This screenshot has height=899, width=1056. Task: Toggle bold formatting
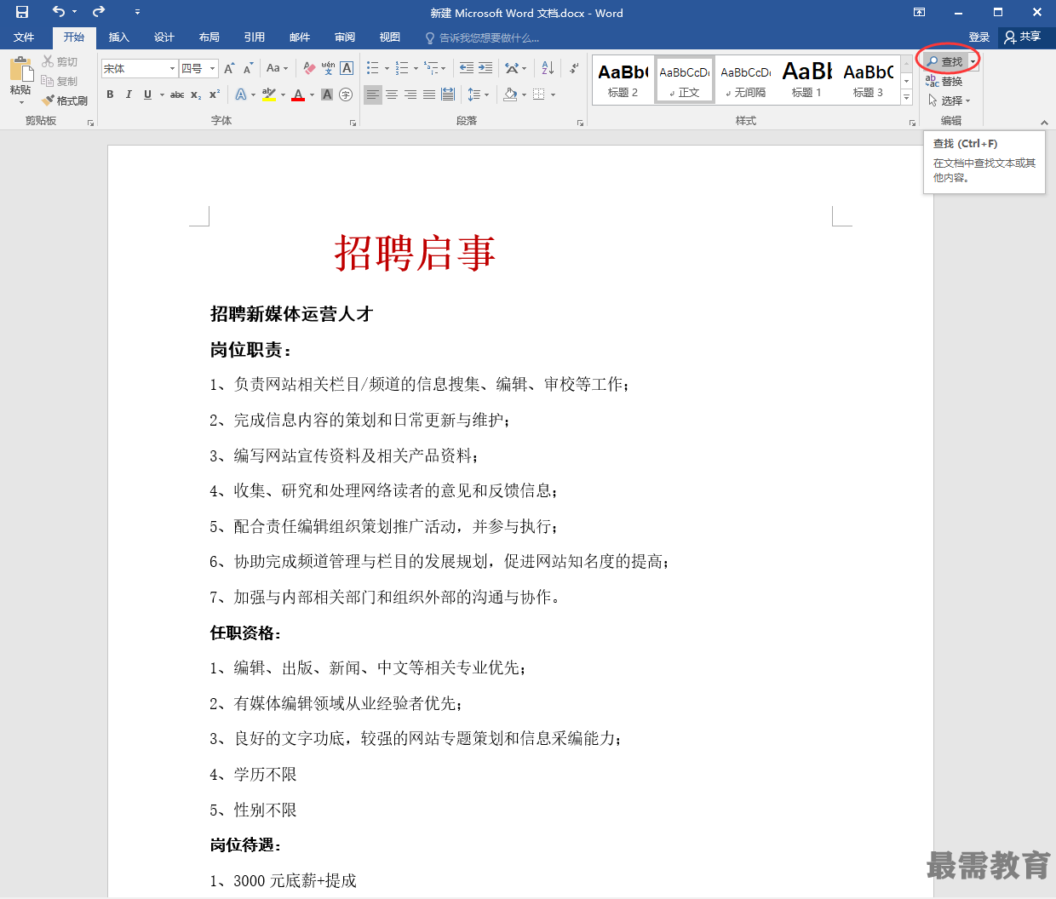[x=110, y=94]
